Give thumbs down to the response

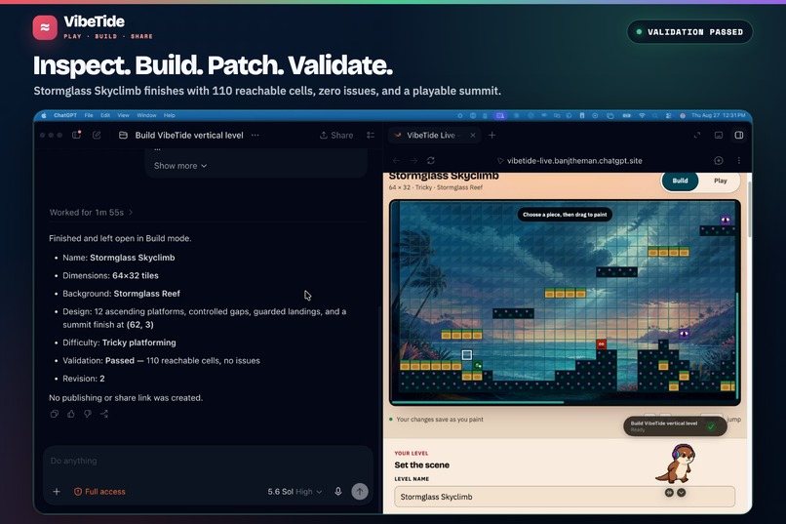(x=88, y=414)
